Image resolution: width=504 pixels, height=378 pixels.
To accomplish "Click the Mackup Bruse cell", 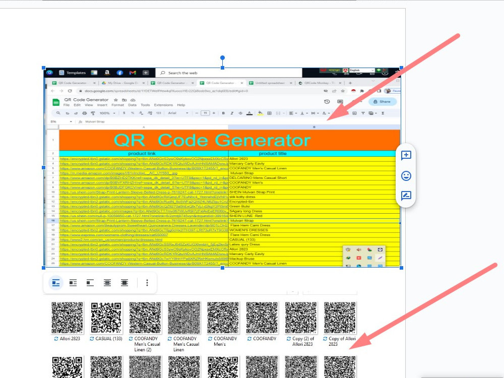I will (x=314, y=259).
